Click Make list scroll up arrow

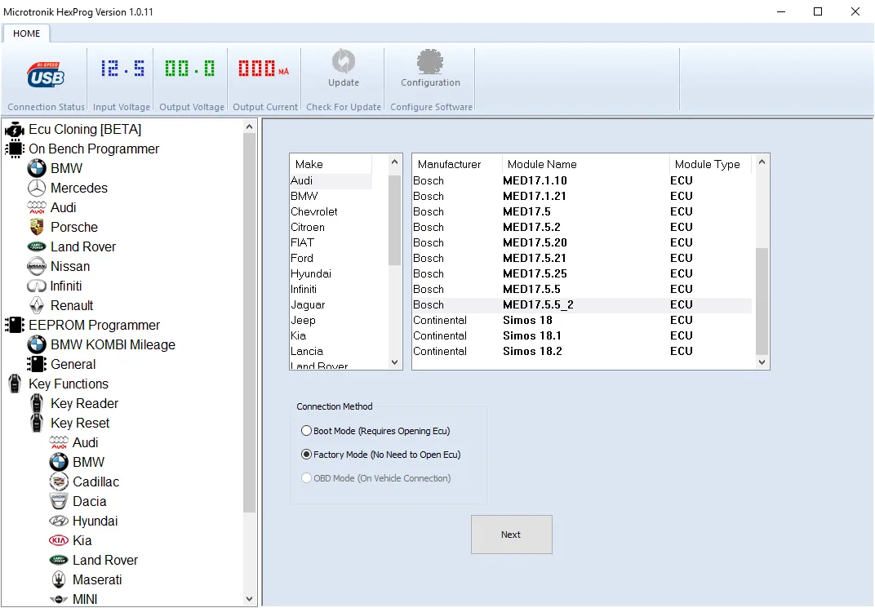394,162
